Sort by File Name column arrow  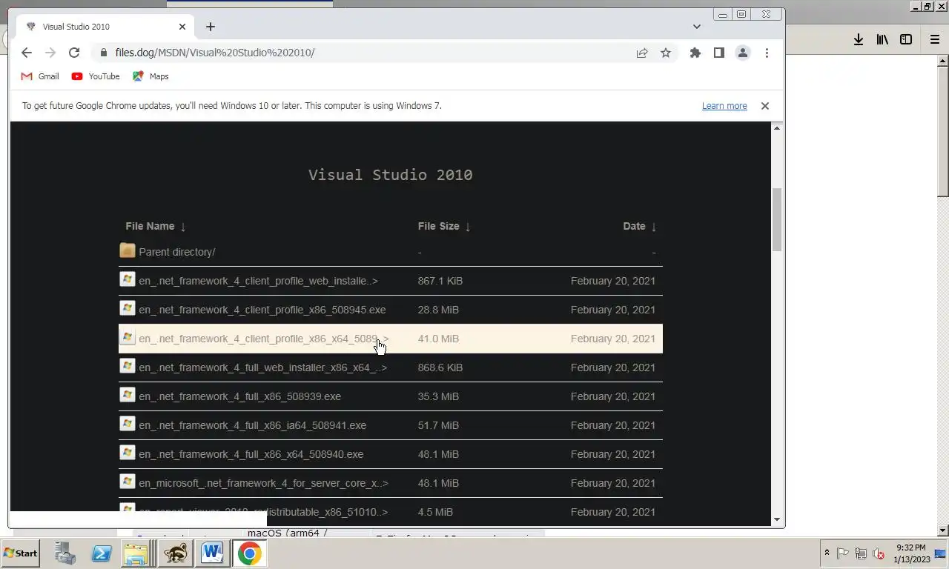coord(183,227)
